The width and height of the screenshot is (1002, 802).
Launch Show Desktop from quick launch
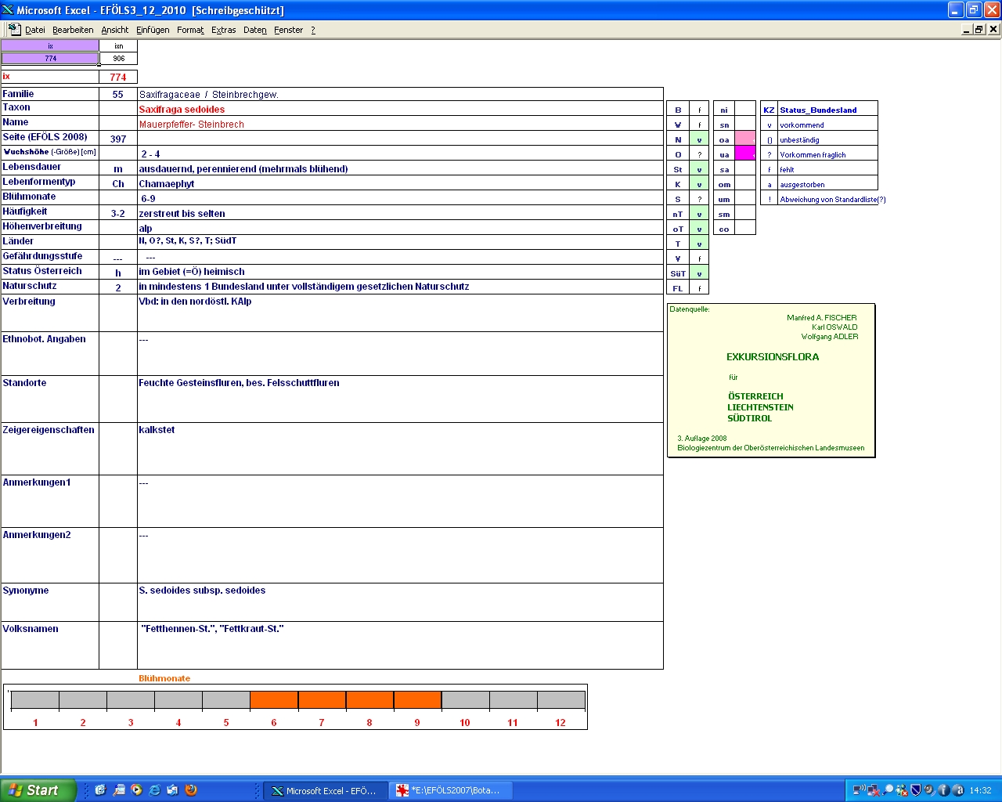(x=100, y=790)
